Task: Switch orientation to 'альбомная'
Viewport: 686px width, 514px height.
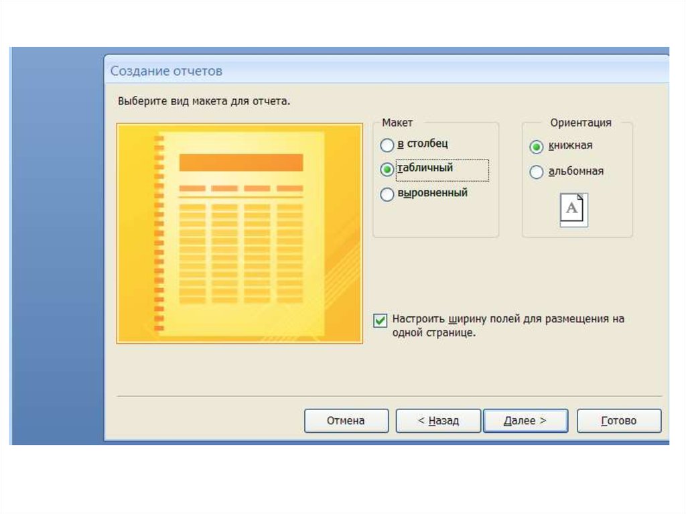Action: click(537, 172)
